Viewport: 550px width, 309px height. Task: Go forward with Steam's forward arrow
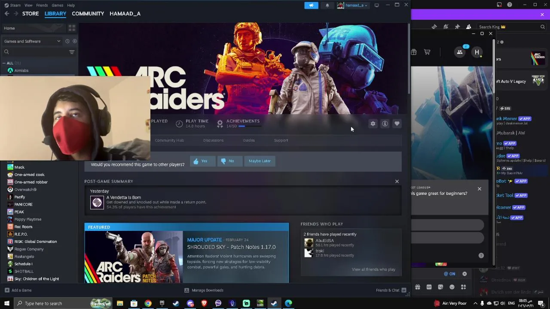click(16, 14)
